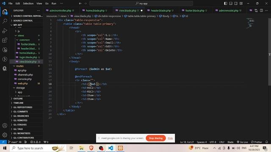Click the remote window indicator in status bar

pyautogui.click(x=3, y=142)
